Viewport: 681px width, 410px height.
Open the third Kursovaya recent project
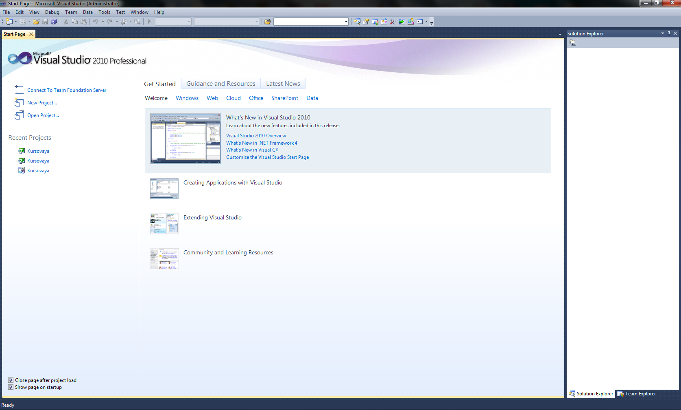38,171
